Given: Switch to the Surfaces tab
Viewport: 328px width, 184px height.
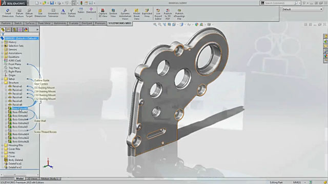Looking at the screenshot, I should [x=30, y=24].
